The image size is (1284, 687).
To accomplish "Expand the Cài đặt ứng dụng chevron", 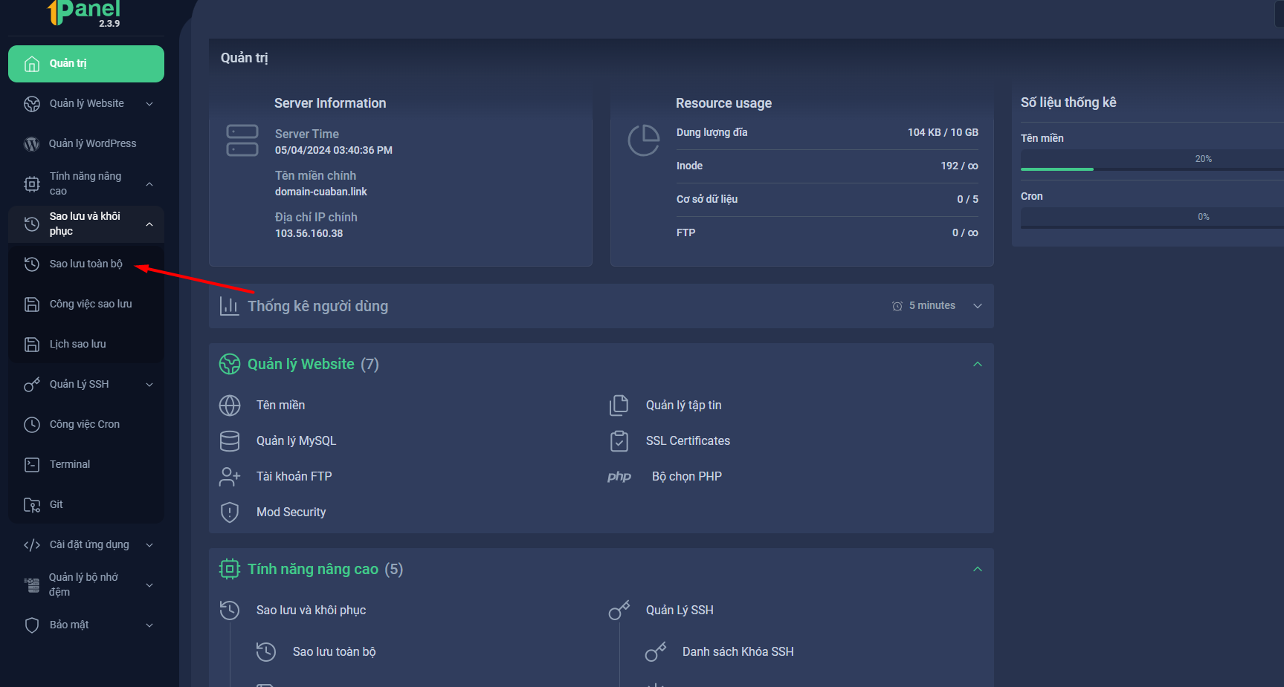I will (x=149, y=545).
